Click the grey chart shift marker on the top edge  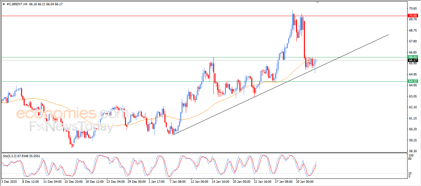pyautogui.click(x=317, y=2)
